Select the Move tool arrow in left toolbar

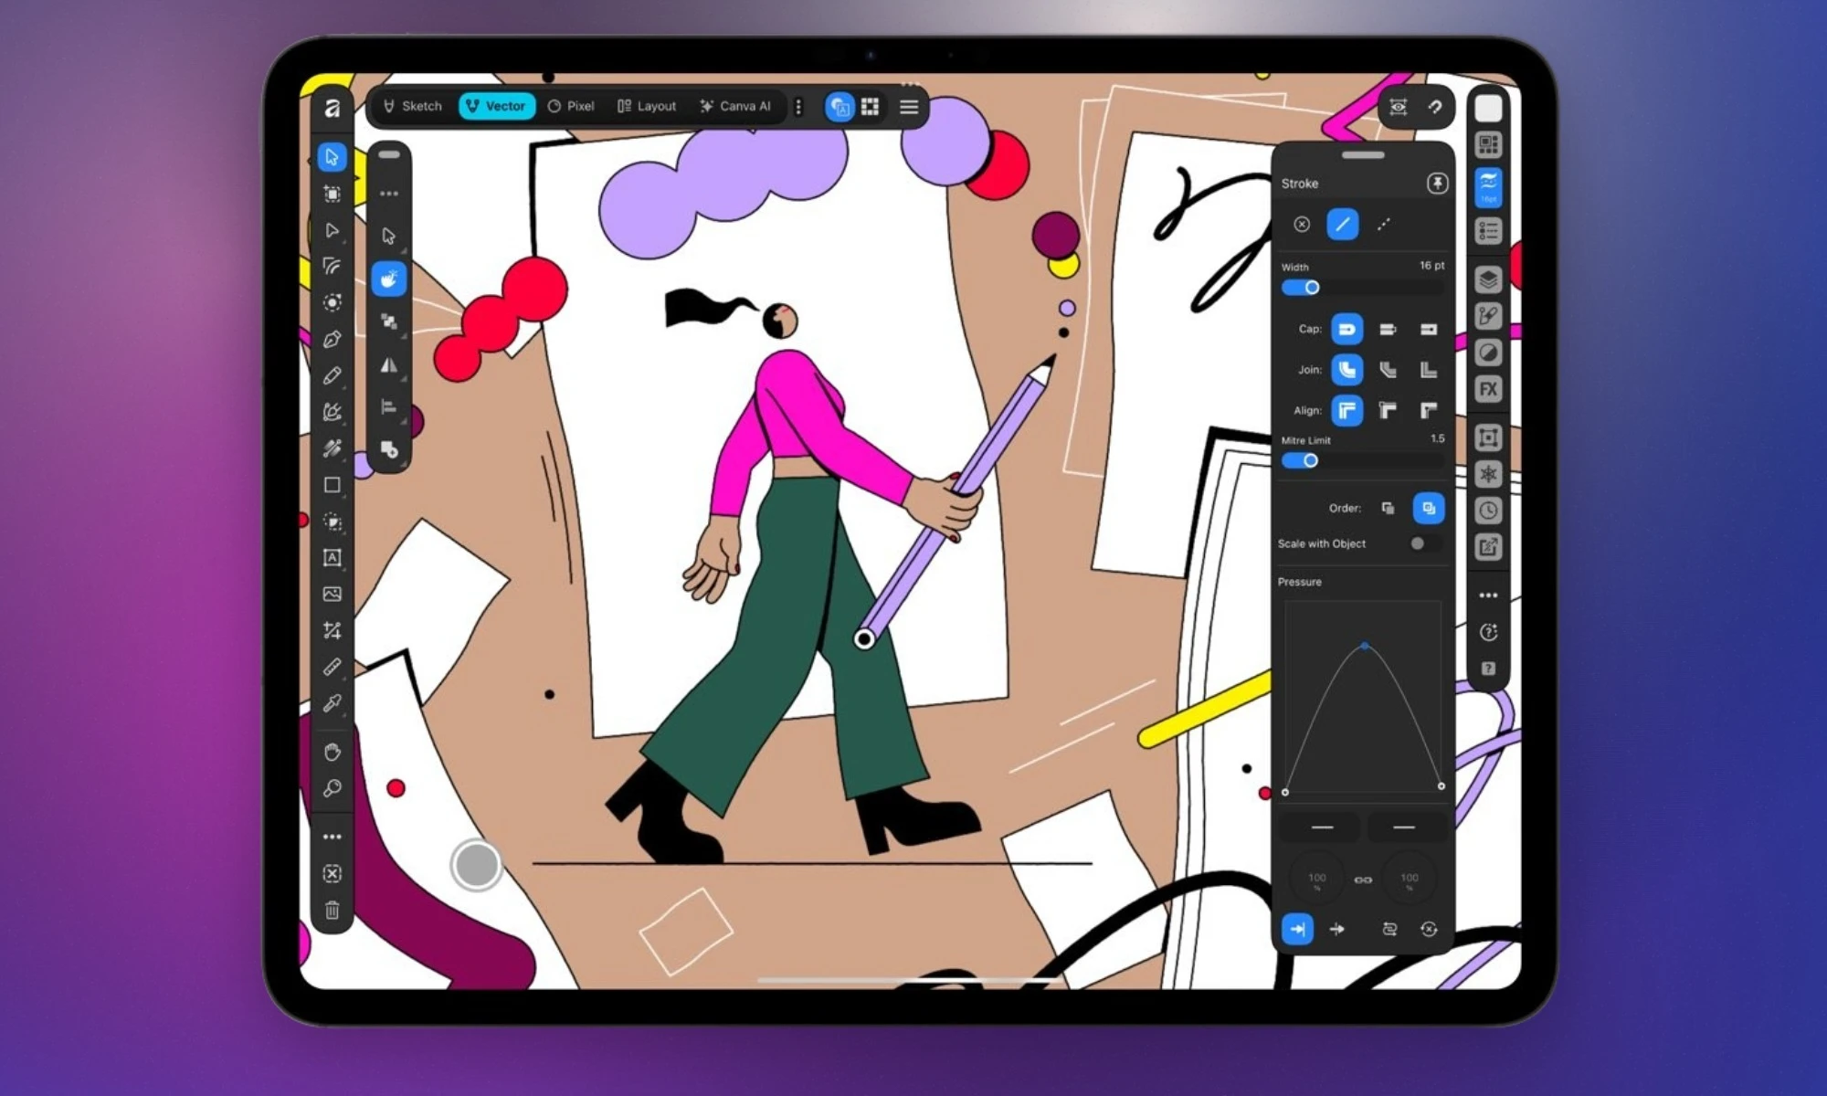pyautogui.click(x=332, y=157)
